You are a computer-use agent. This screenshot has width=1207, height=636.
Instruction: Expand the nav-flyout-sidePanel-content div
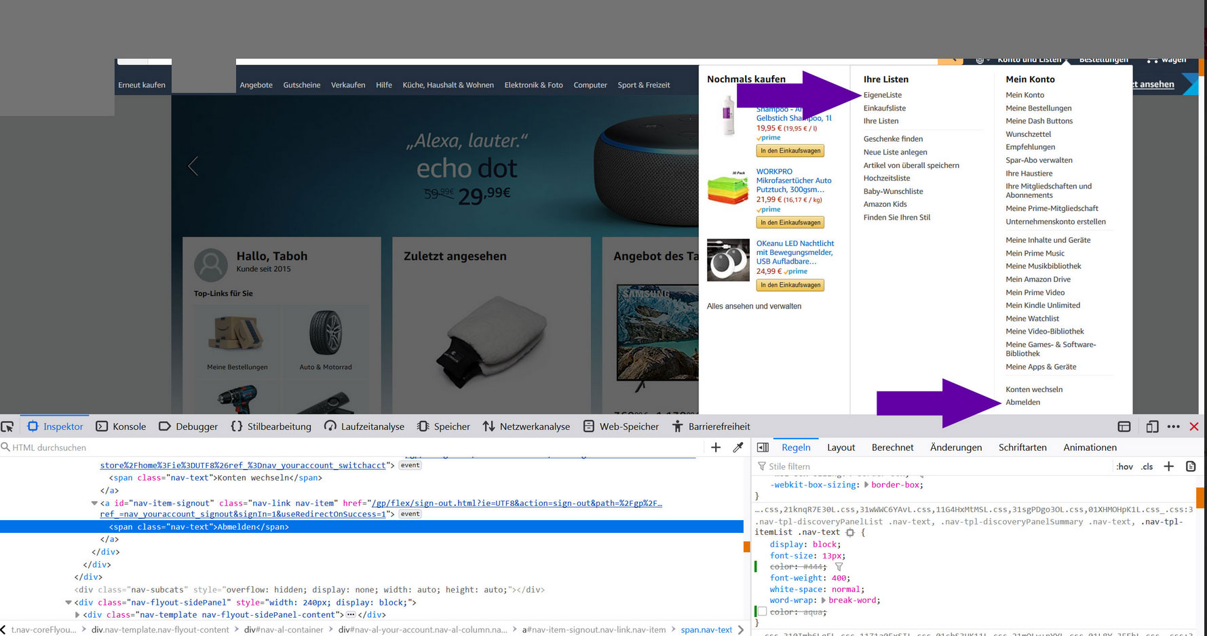tap(77, 615)
